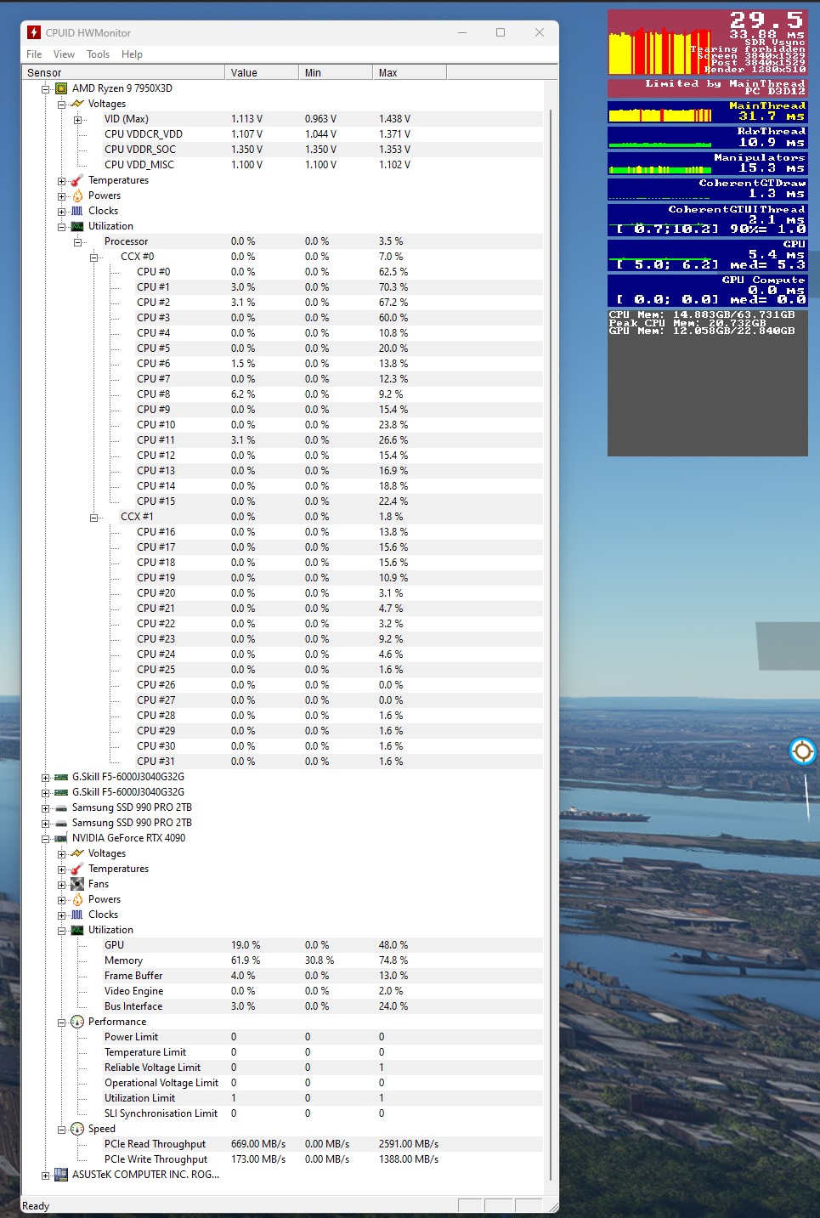The width and height of the screenshot is (820, 1218).
Task: Click the Value column header
Action: 262,73
